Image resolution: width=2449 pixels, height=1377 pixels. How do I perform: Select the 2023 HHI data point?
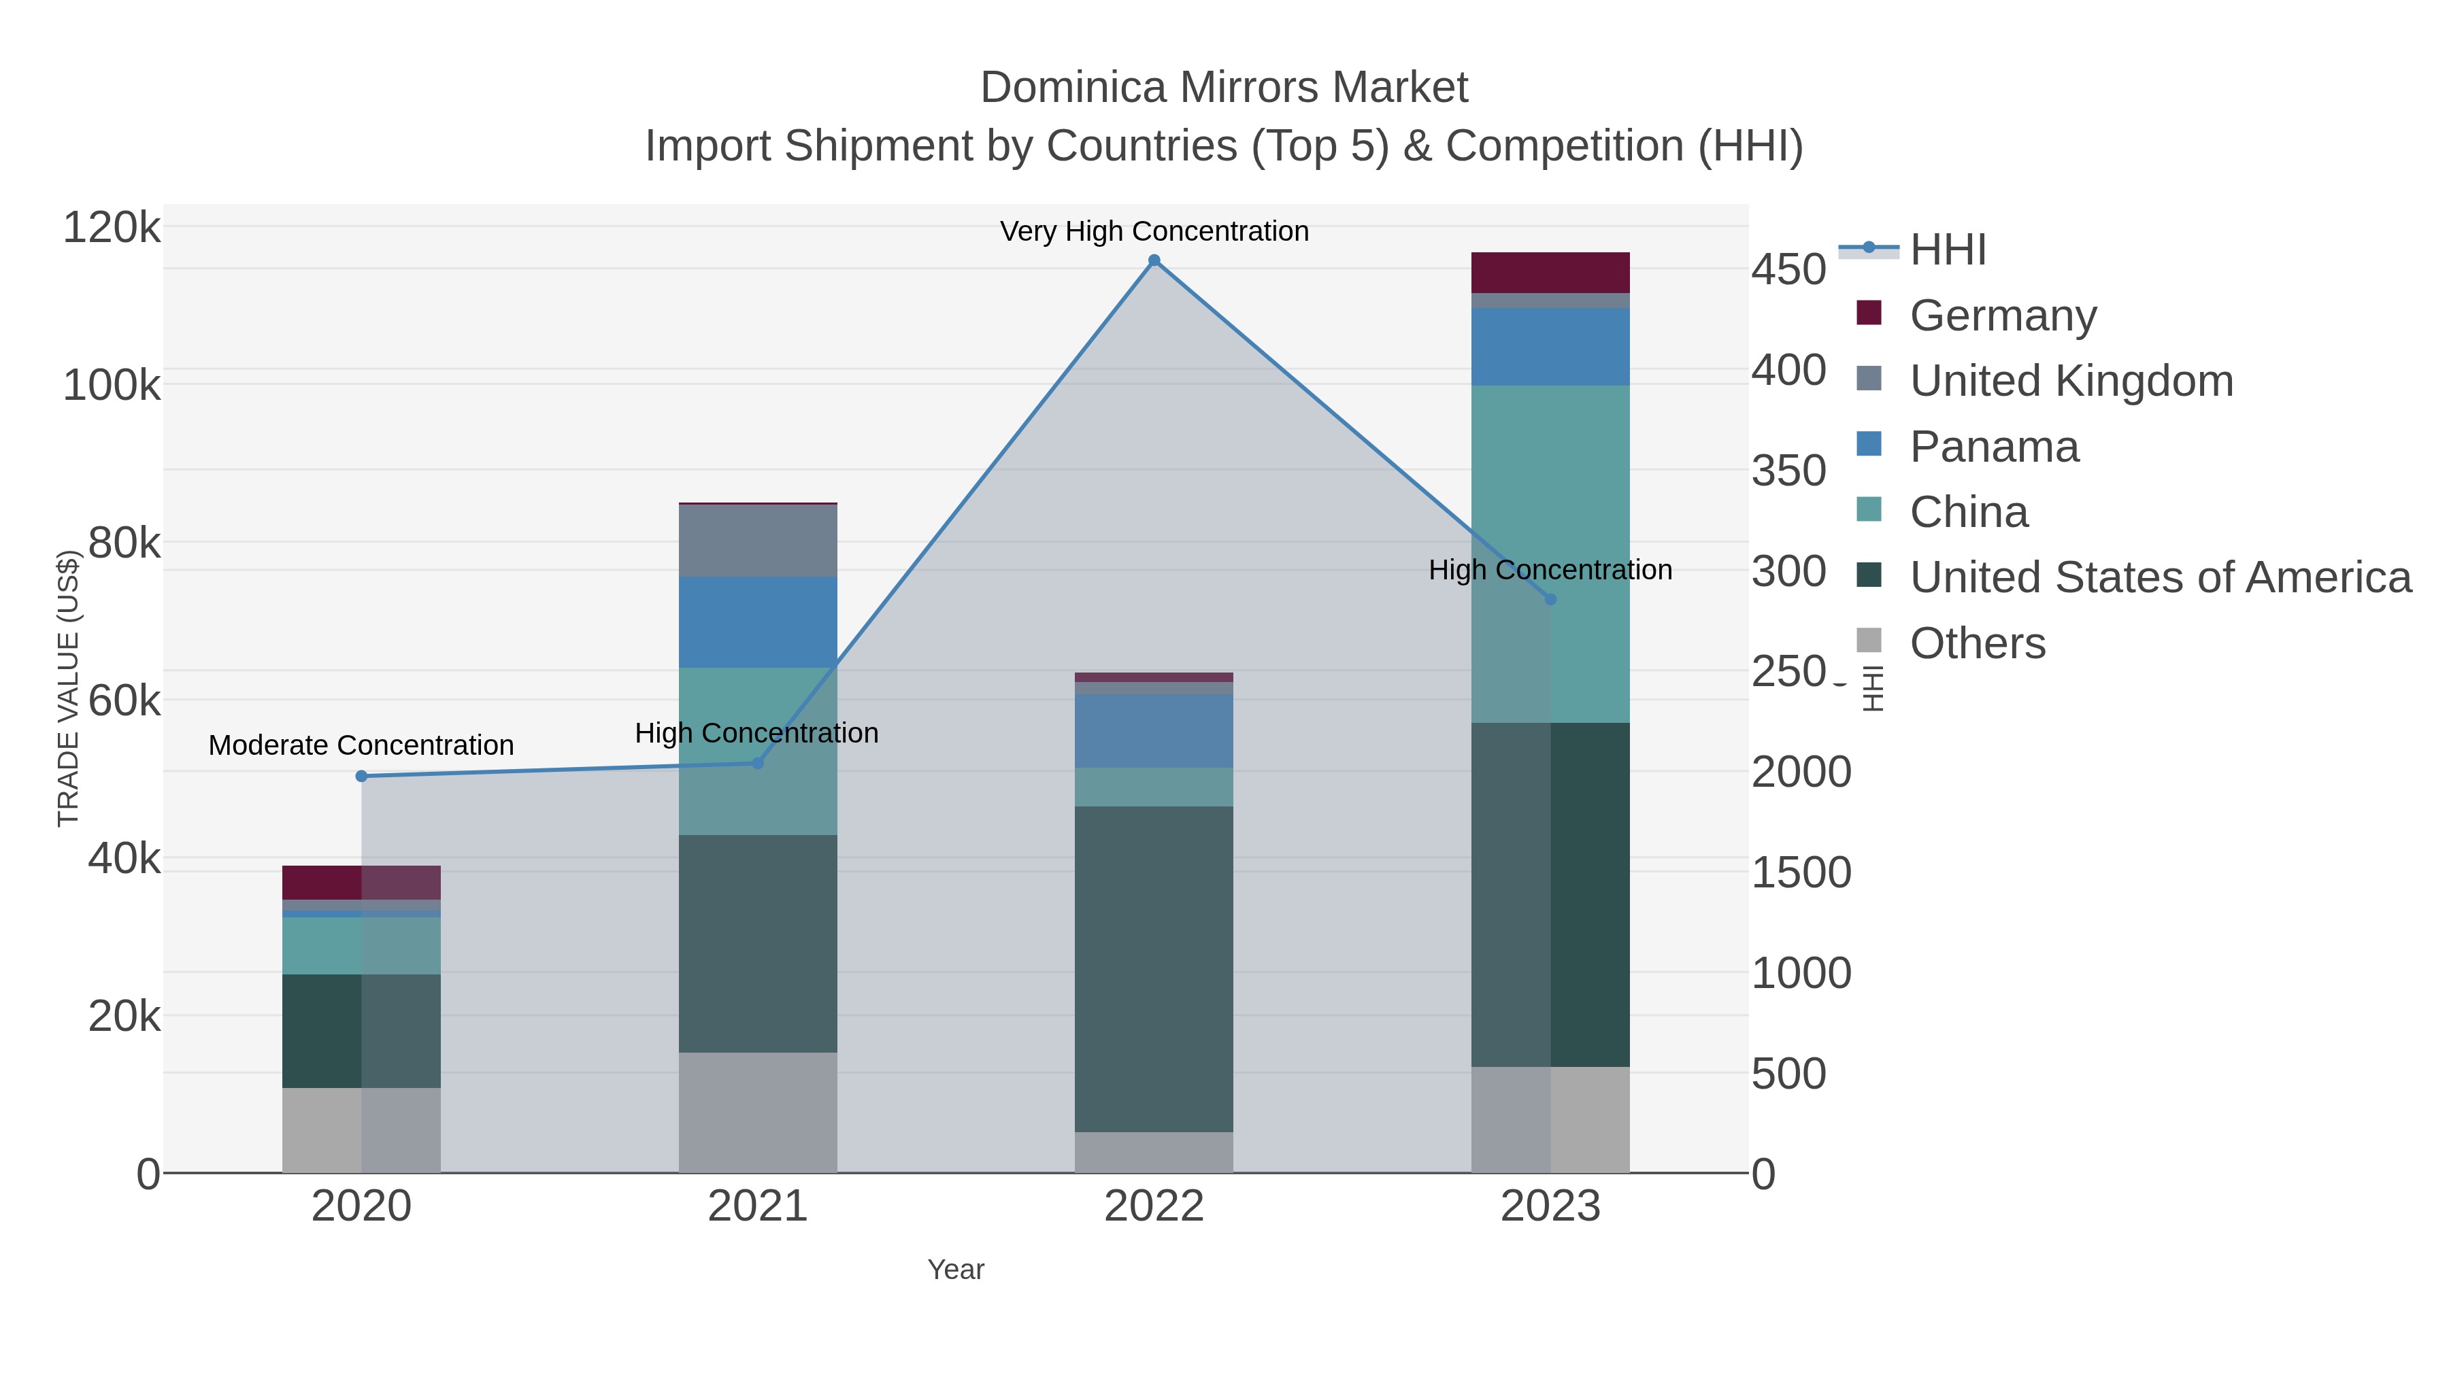[x=1550, y=600]
